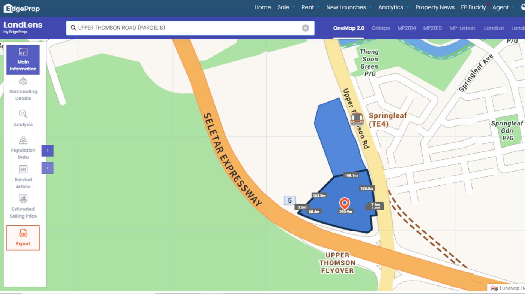Select MP-Latest tab
Screen dimensions: 525x294
click(x=462, y=28)
